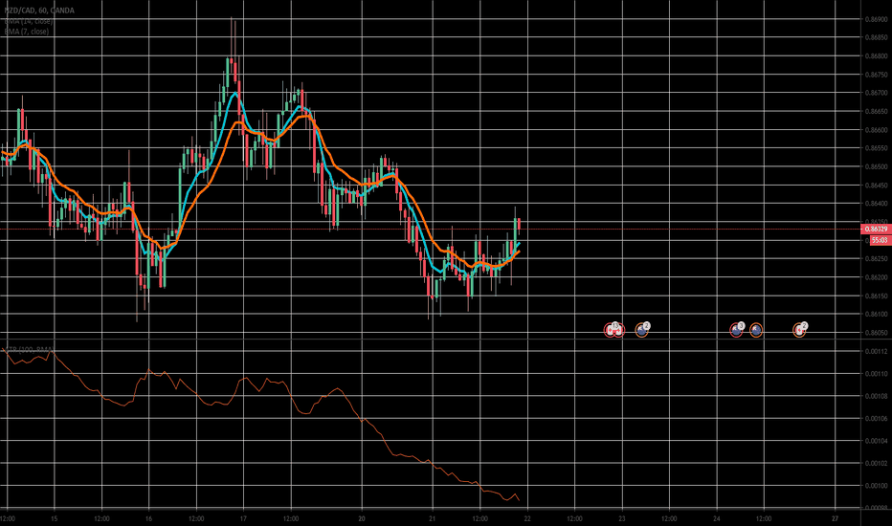Click the 0.00112 ATR axis label
This screenshot has height=526, width=892.
click(x=876, y=351)
